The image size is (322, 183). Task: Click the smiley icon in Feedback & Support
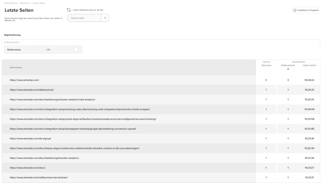(295, 10)
